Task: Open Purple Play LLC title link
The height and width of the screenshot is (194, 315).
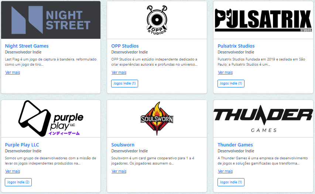Action: [x=22, y=145]
